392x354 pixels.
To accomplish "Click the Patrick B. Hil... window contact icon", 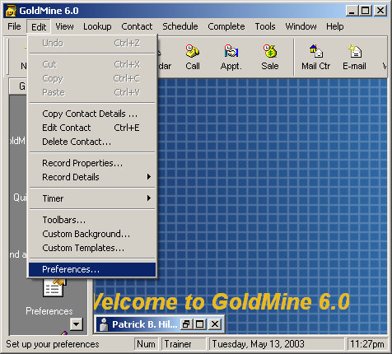I will [104, 324].
